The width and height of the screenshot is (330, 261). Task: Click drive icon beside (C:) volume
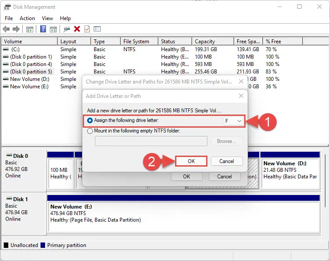(6, 49)
